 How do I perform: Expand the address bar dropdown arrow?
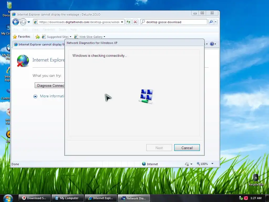122,22
